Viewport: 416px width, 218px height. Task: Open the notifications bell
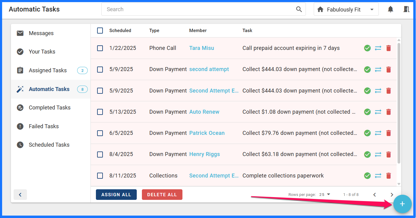click(391, 9)
